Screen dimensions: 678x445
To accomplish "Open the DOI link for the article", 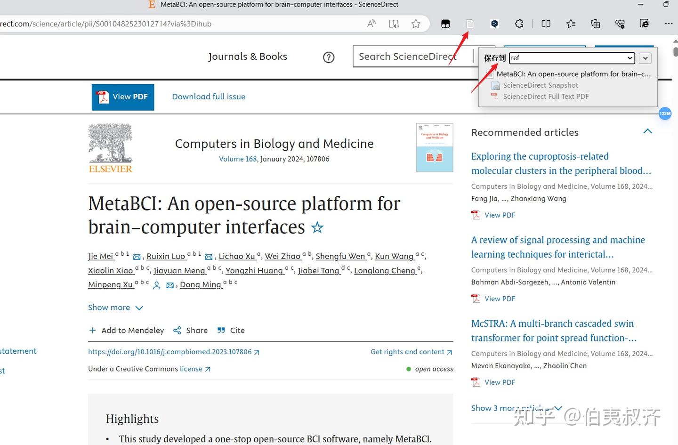I will tap(174, 352).
